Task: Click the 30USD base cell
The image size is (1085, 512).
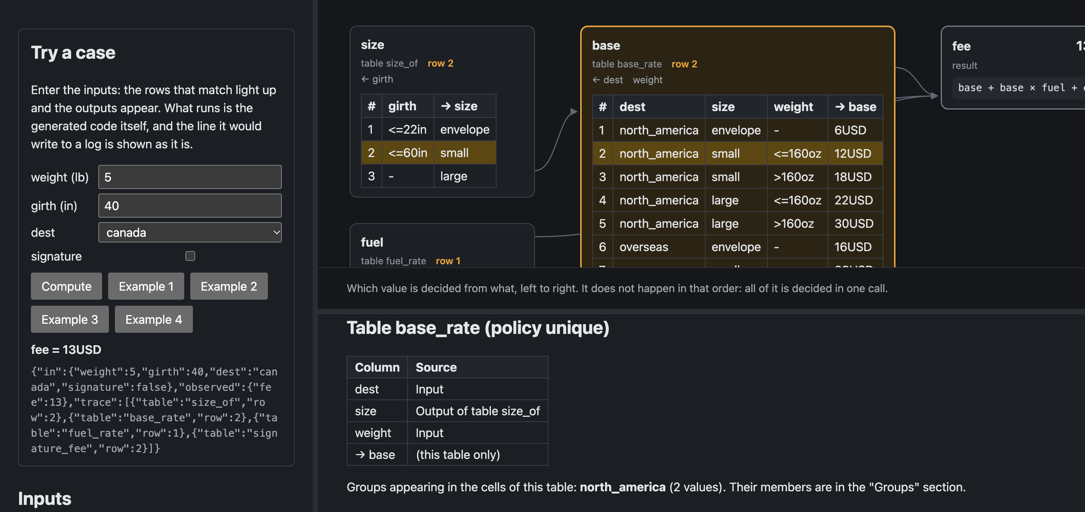Action: [x=855, y=224]
